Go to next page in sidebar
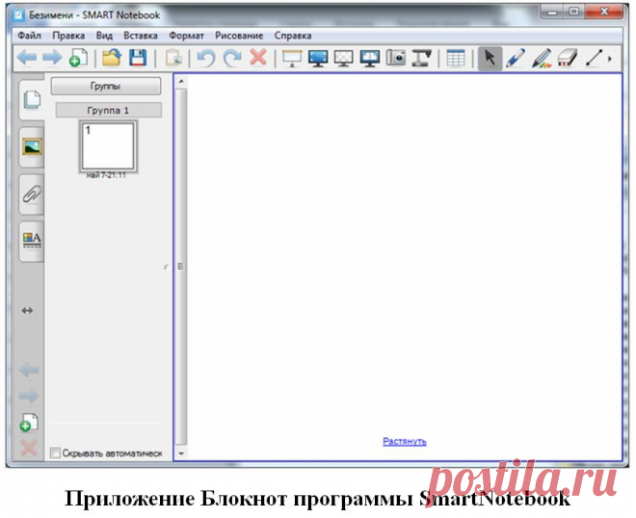This screenshot has width=636, height=518. (29, 396)
